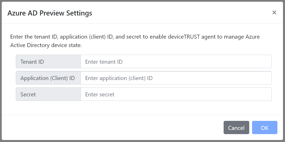Viewport: 285px width, 142px height.
Task: Click the Tenant ID input field
Action: point(176,61)
